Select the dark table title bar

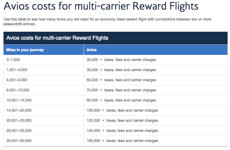116,38
